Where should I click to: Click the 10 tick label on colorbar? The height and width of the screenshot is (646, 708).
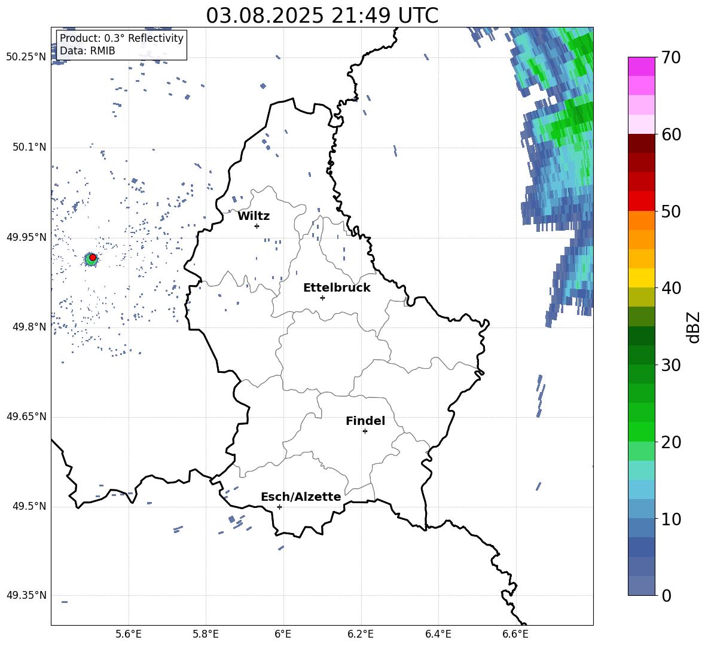pos(671,519)
